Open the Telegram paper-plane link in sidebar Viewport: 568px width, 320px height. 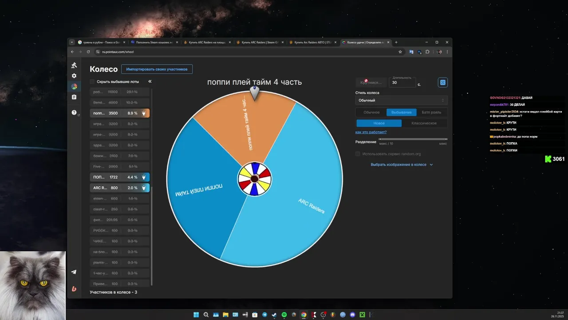click(74, 272)
